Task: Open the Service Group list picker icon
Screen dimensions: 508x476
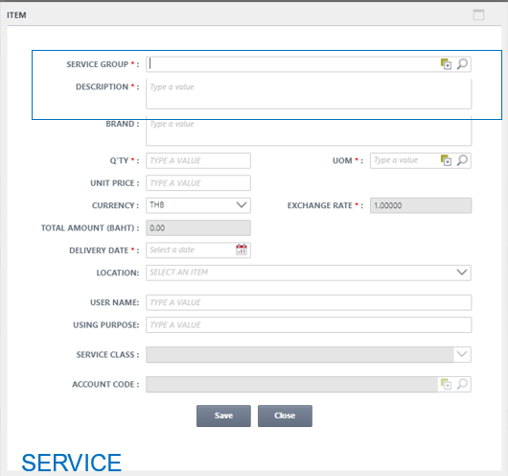Action: [x=446, y=64]
